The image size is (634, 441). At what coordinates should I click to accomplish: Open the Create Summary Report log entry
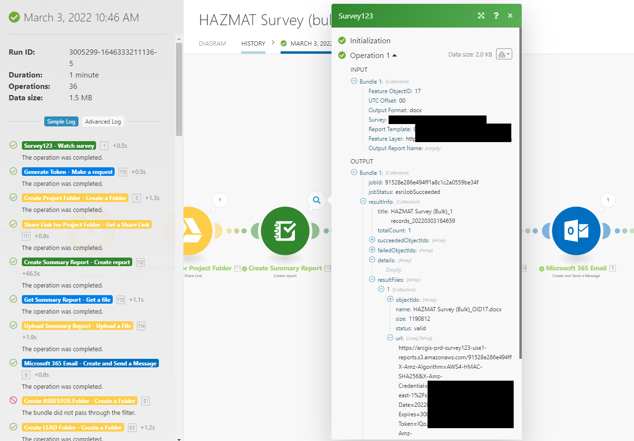pyautogui.click(x=77, y=262)
